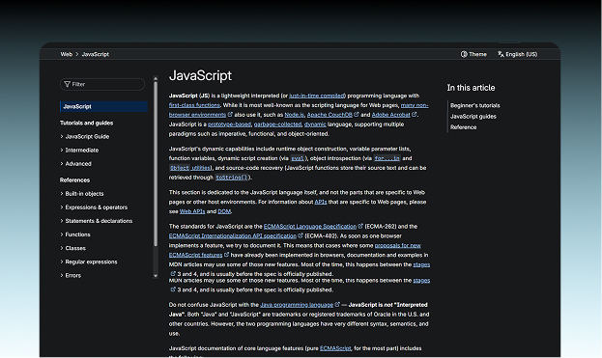Click the external-link icon after Java programming language
The height and width of the screenshot is (358, 602).
click(337, 305)
